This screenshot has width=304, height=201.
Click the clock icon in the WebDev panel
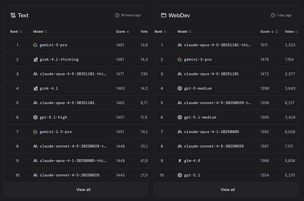(x=274, y=15)
